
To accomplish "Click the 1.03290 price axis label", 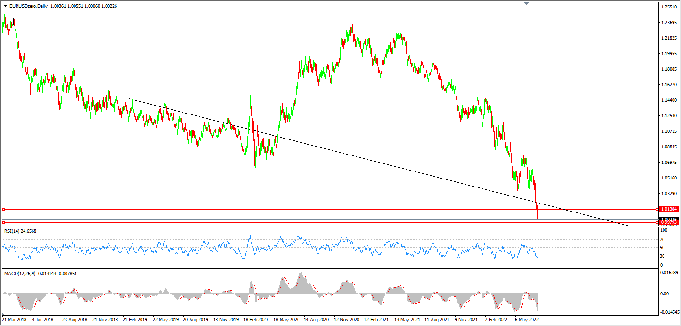I will click(x=669, y=194).
